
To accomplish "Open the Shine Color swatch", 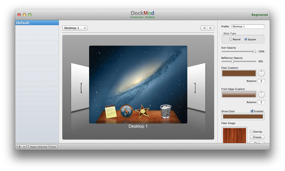I will [x=243, y=117].
